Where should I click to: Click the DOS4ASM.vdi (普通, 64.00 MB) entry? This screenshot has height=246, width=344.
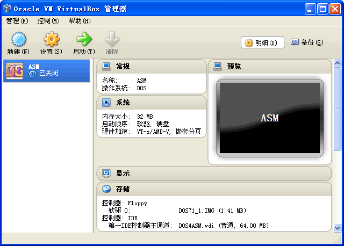(224, 226)
